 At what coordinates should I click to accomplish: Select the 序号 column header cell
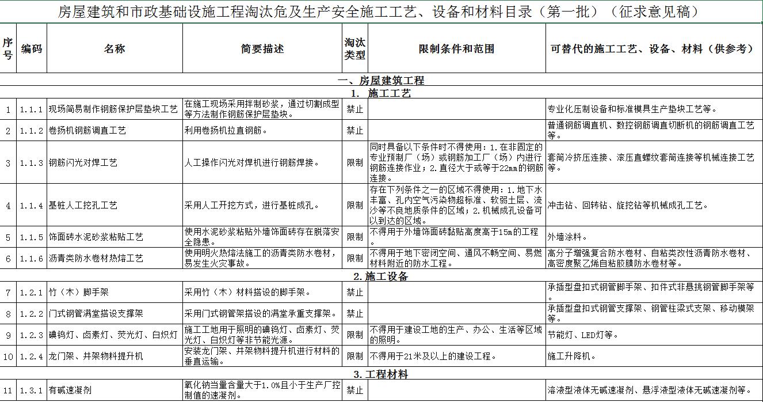[x=8, y=48]
